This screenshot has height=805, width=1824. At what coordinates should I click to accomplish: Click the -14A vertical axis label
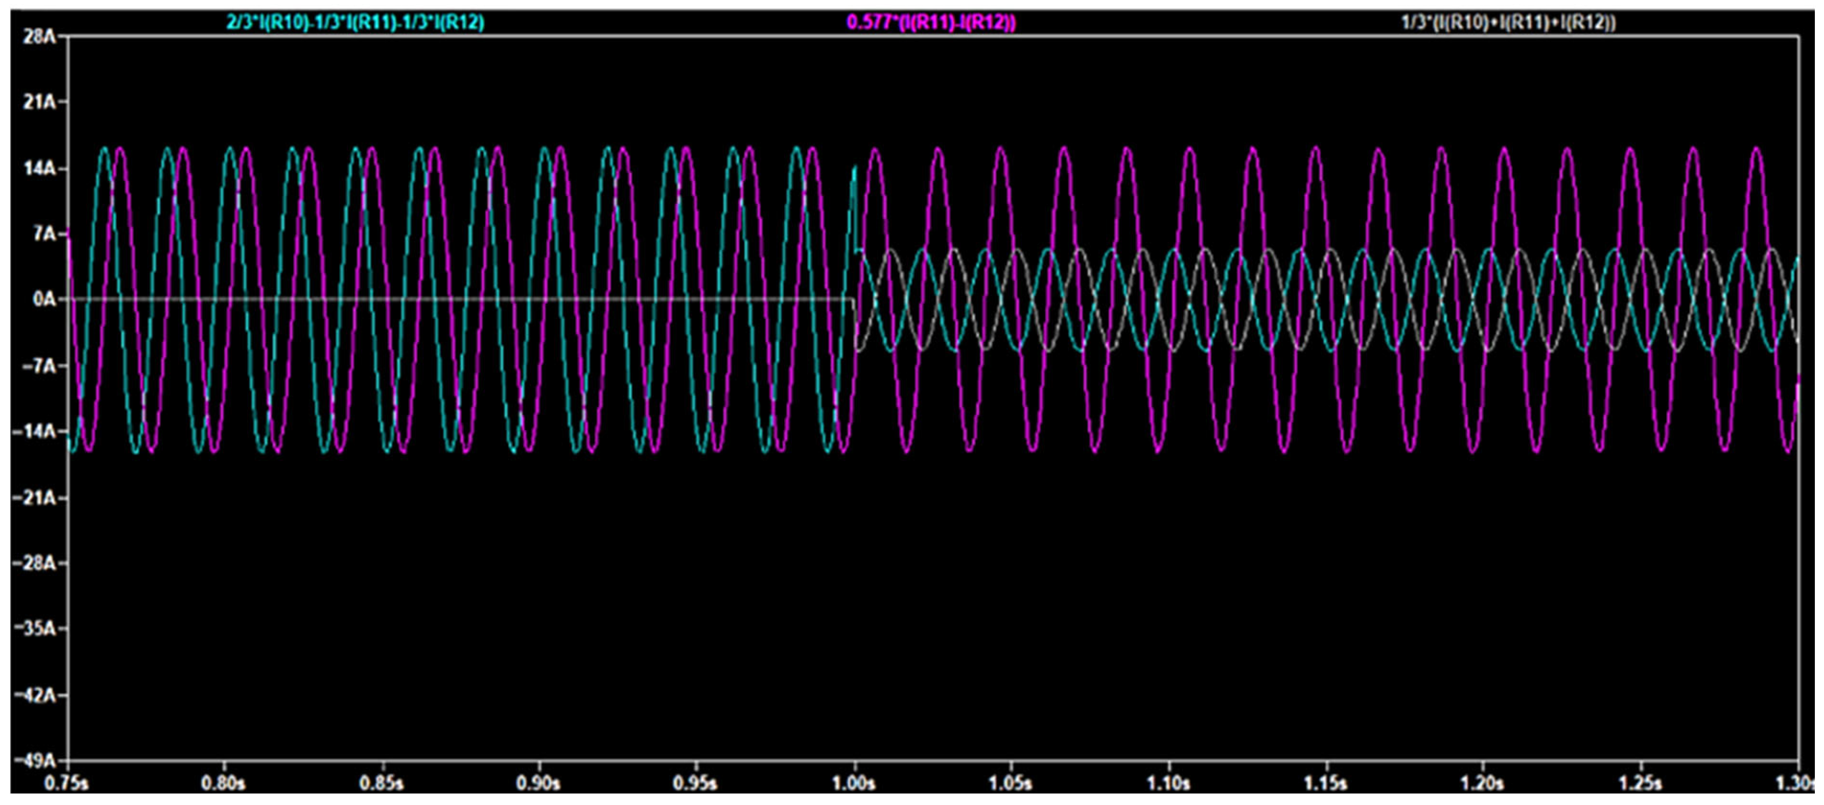click(35, 432)
